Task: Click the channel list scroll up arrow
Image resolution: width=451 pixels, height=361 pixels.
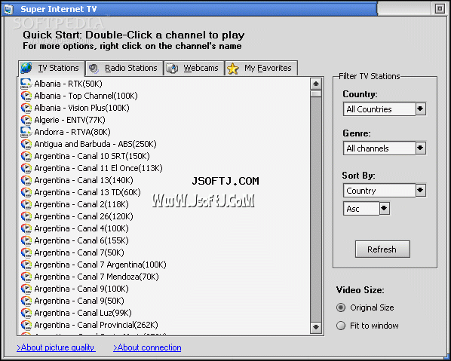Action: tap(316, 84)
